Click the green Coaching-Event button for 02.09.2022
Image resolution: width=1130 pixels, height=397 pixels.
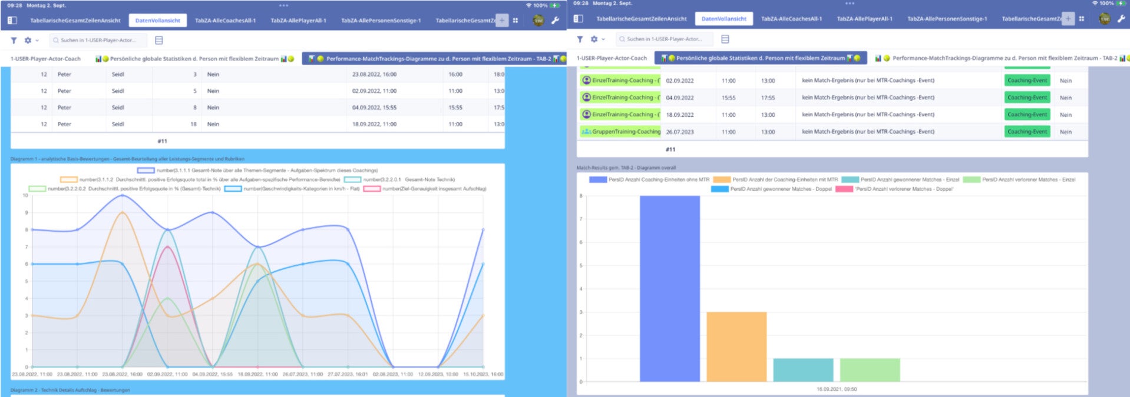(1027, 81)
